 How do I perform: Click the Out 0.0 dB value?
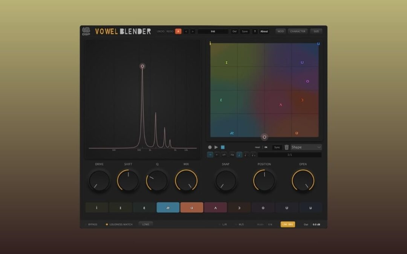316,224
